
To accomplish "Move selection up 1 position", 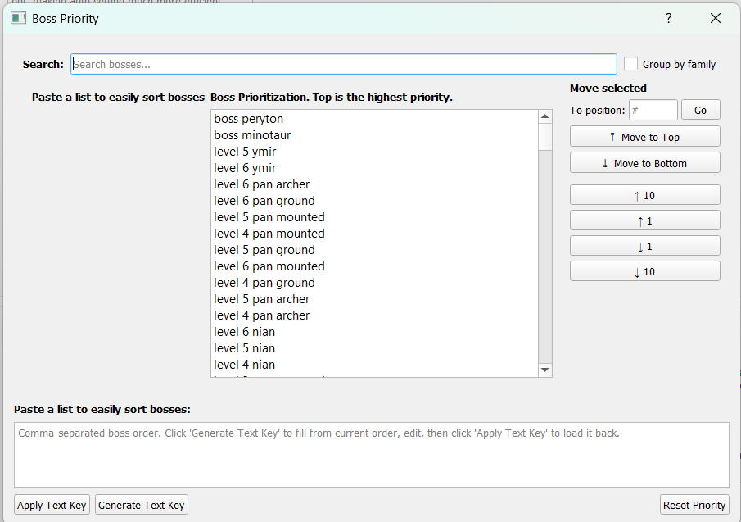I will [x=645, y=220].
